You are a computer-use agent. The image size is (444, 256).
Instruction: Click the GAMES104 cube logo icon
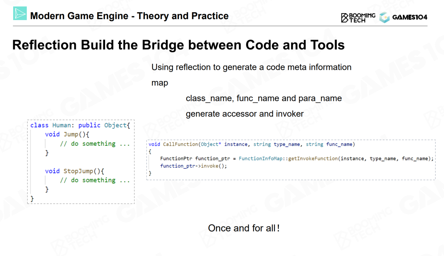pyautogui.click(x=384, y=18)
